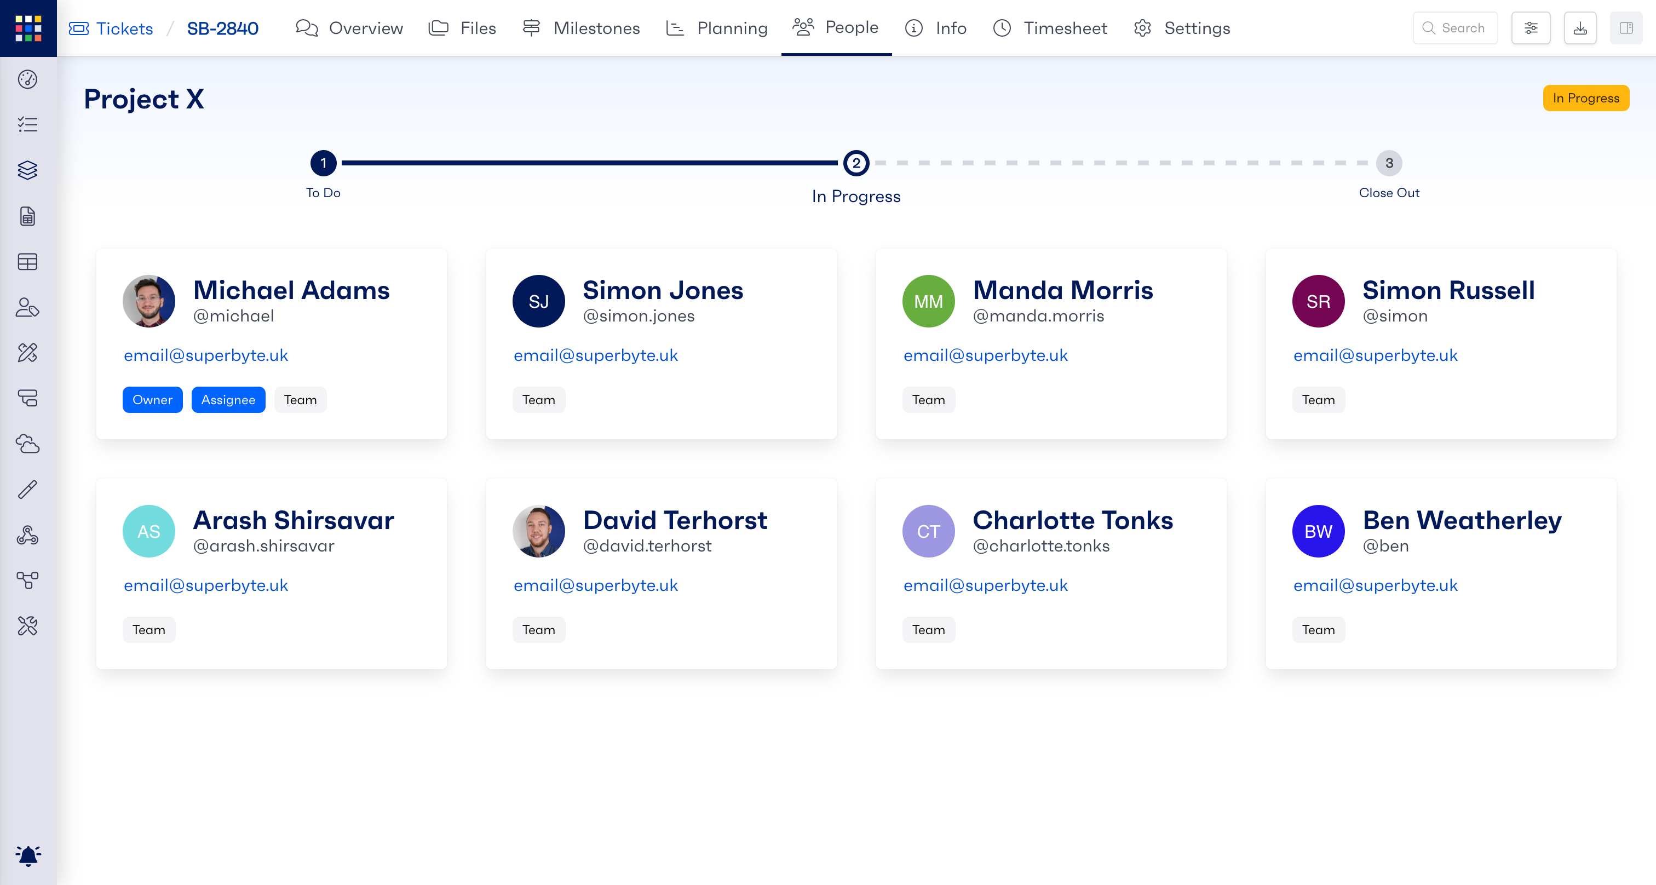Select the ruler measure icon in sidebar
This screenshot has width=1656, height=885.
27,489
